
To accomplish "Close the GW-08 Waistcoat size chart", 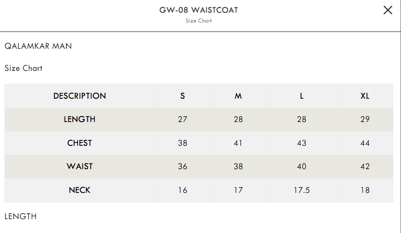I will (388, 10).
